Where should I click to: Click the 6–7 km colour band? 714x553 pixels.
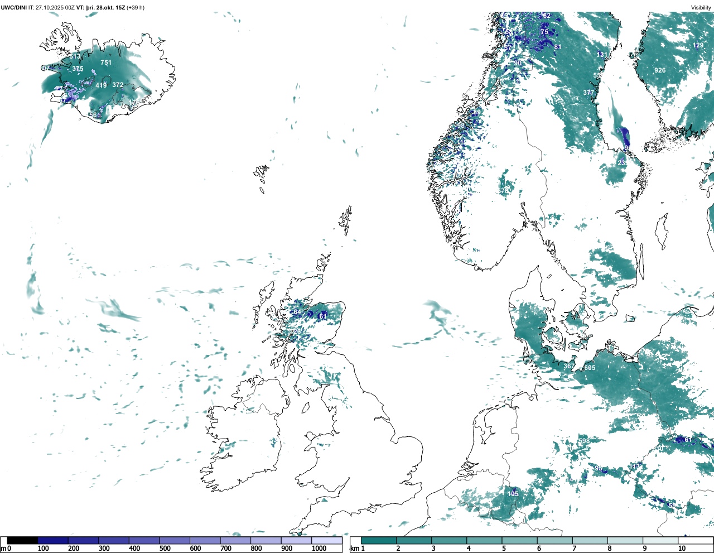pos(554,540)
